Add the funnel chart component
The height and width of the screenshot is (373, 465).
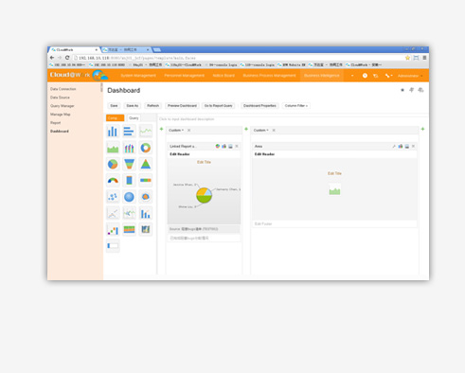(x=129, y=164)
